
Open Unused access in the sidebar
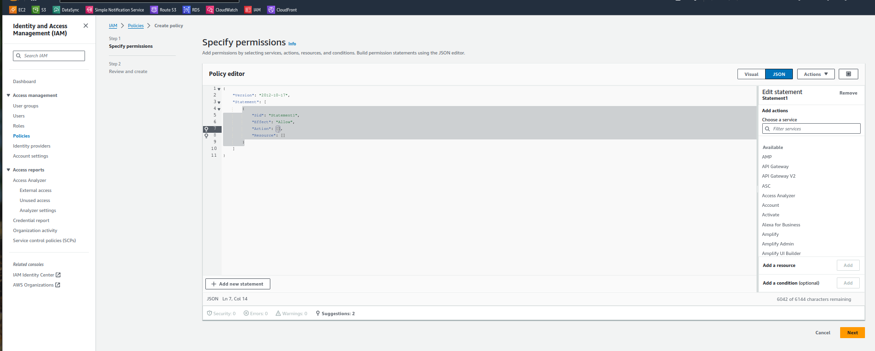coord(35,201)
